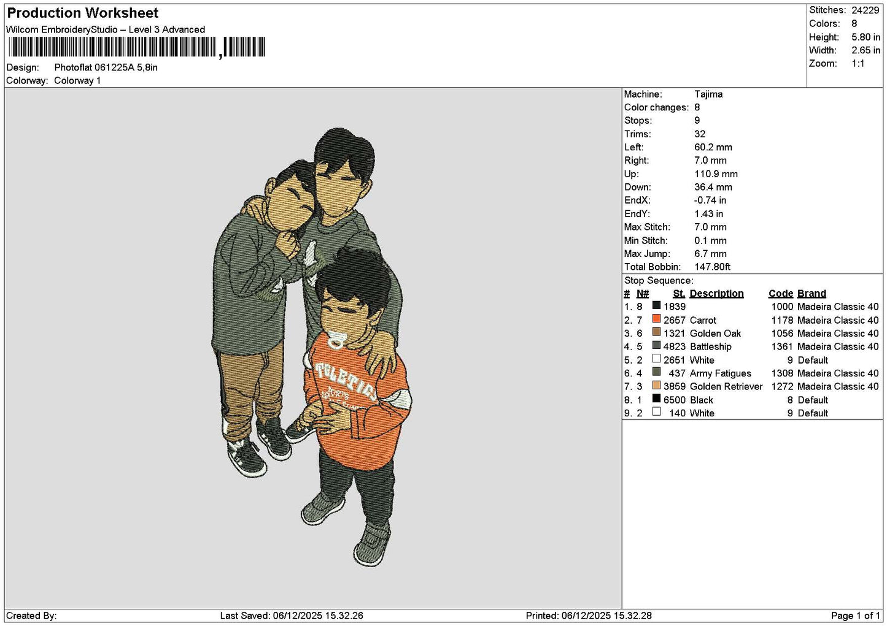This screenshot has height=626, width=887.
Task: Click the 'Last Saved: 06/12/2025 15.32.26' footer text
Action: click(x=292, y=616)
